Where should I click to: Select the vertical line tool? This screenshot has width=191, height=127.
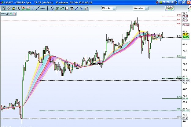pos(47,9)
